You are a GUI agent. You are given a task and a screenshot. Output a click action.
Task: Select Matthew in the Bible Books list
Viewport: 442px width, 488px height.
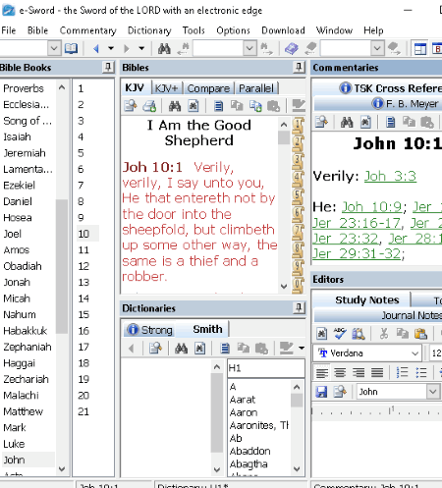pyautogui.click(x=24, y=411)
